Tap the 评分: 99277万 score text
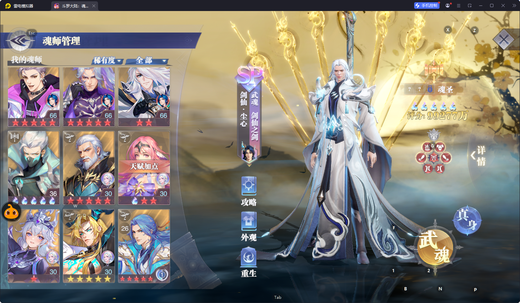The height and width of the screenshot is (303, 520). pyautogui.click(x=438, y=116)
